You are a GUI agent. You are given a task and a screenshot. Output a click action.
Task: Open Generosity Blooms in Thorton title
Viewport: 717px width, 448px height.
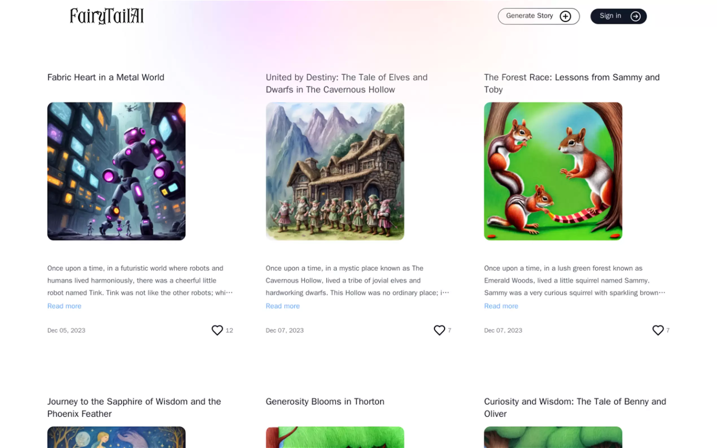pyautogui.click(x=325, y=401)
